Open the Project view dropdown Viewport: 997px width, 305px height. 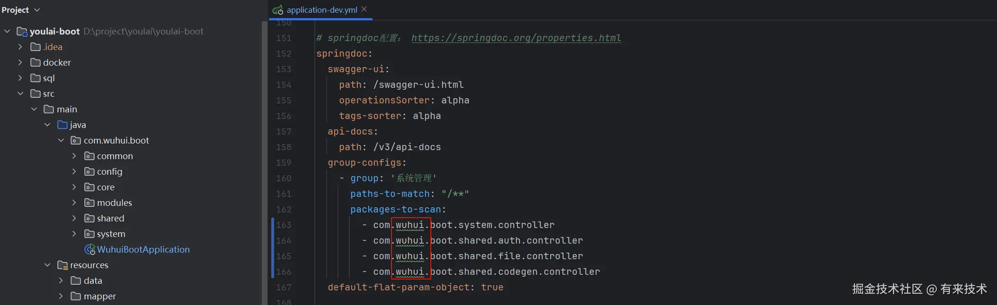[x=37, y=10]
